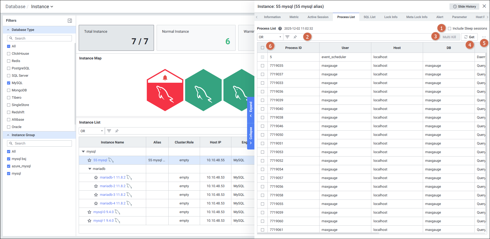Collapse the Database Type filter section
This screenshot has width=490, height=239.
tap(8, 30)
